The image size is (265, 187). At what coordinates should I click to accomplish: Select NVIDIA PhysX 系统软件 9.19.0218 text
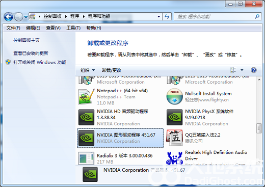point(209,115)
